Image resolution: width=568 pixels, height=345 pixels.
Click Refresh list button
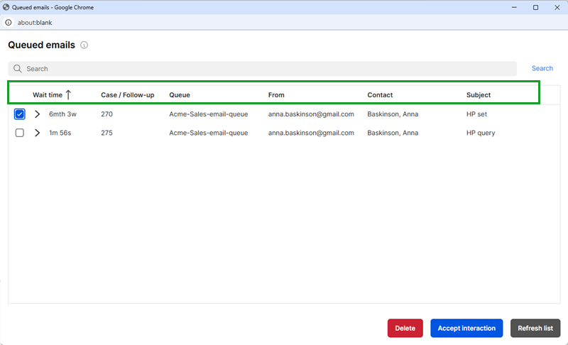pyautogui.click(x=535, y=328)
